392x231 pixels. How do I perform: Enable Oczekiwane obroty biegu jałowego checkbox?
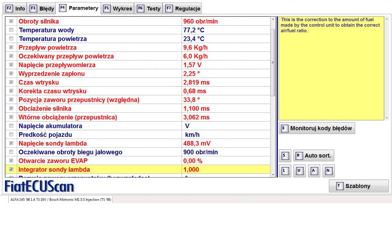[11, 152]
